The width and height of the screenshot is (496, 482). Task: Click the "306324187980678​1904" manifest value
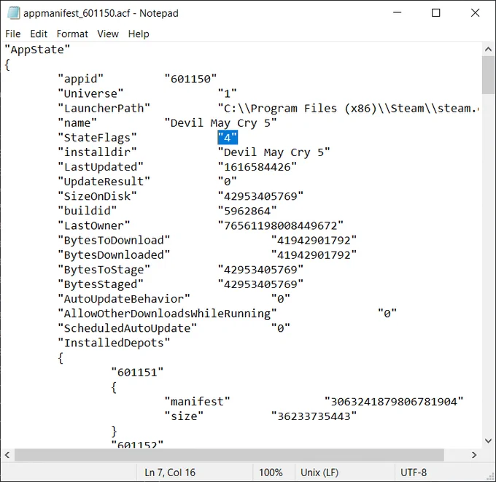click(x=394, y=402)
